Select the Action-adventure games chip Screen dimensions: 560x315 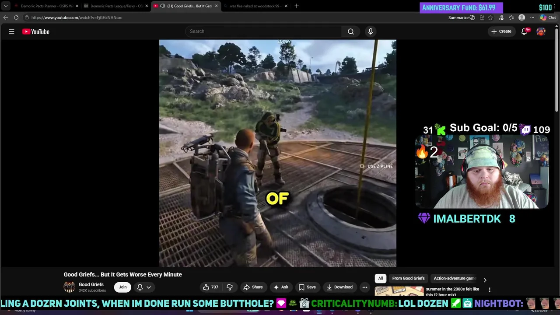tap(454, 278)
